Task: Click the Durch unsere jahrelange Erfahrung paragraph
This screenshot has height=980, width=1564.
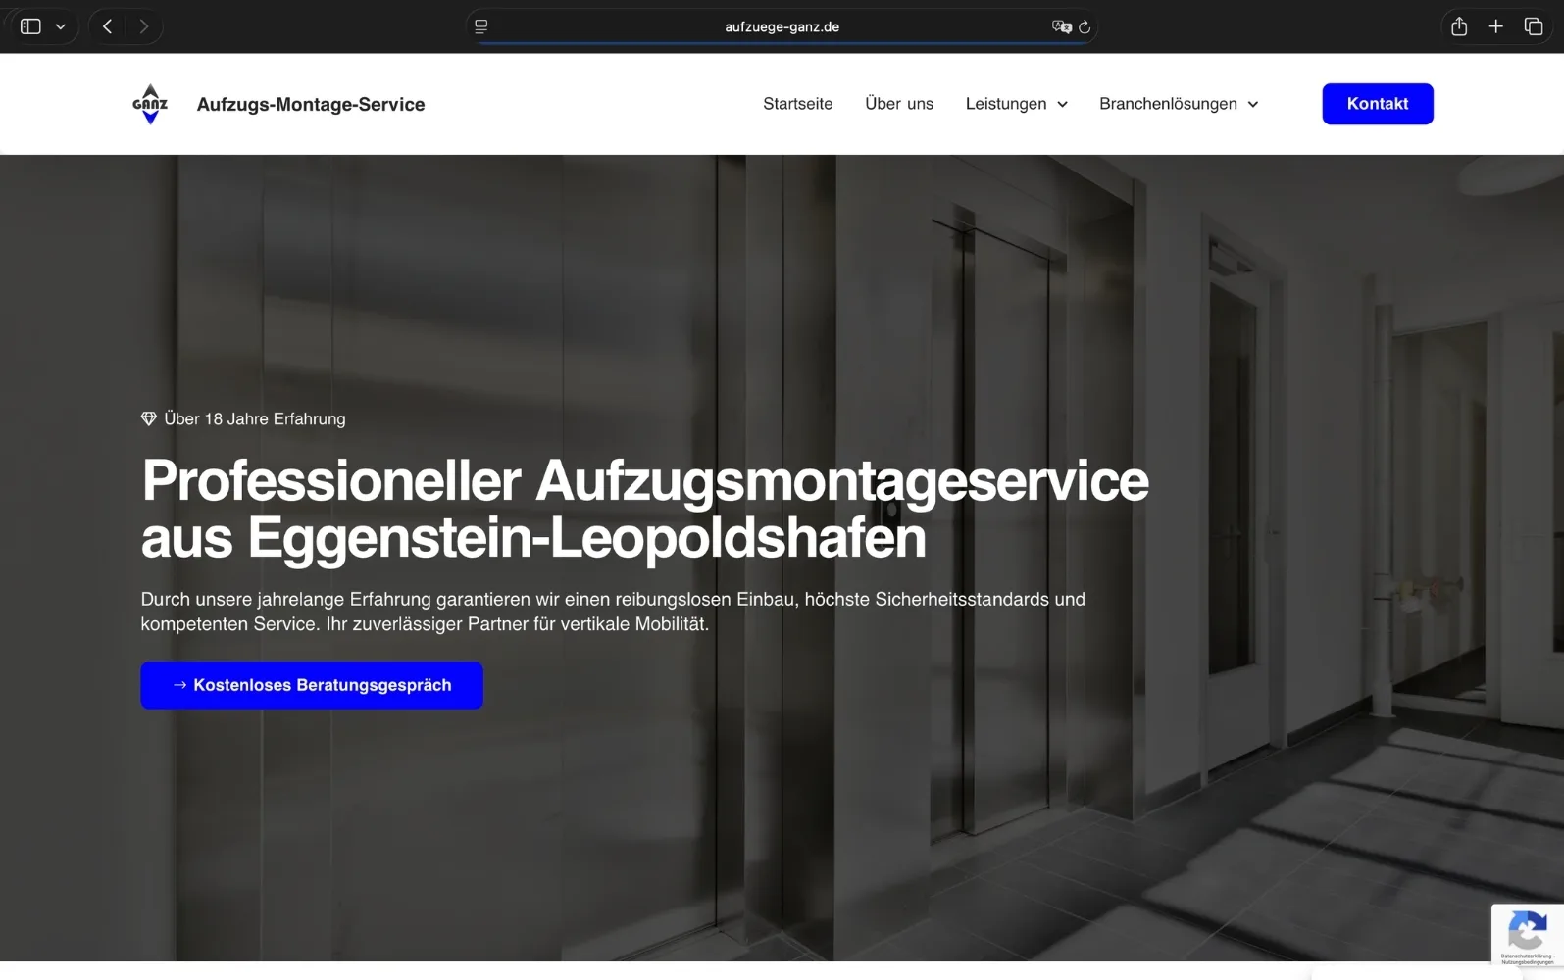Action: [613, 612]
